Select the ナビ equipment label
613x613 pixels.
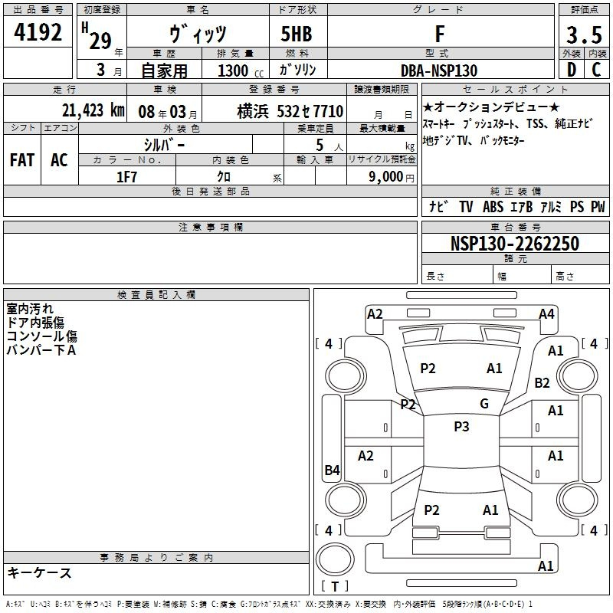(438, 207)
